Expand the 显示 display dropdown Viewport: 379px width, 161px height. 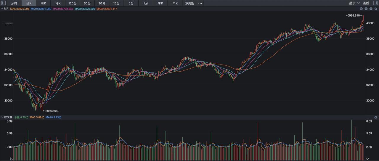point(354,3)
